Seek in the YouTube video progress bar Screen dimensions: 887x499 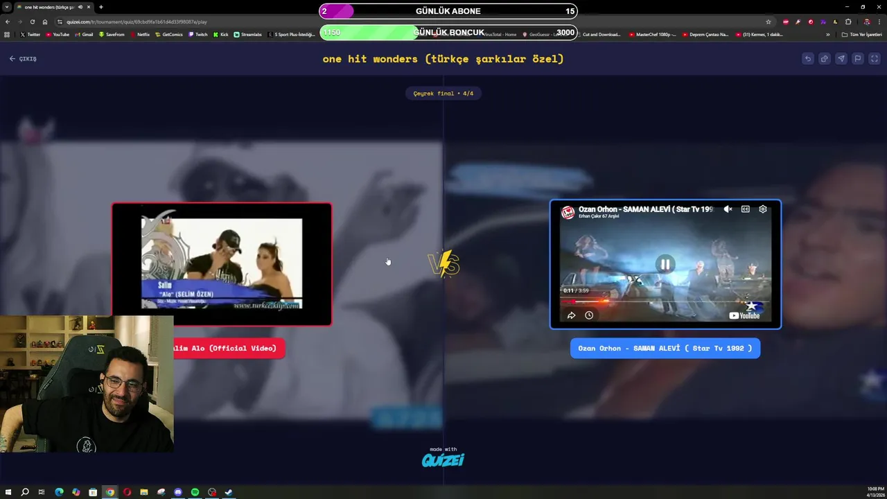665,301
